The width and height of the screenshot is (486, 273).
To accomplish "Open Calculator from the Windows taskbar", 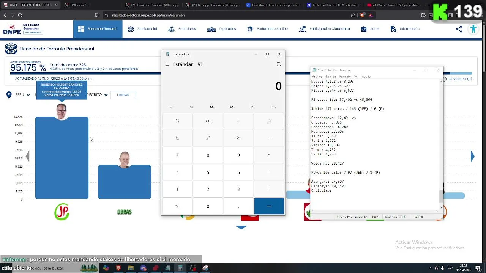I will pyautogui.click(x=180, y=268).
